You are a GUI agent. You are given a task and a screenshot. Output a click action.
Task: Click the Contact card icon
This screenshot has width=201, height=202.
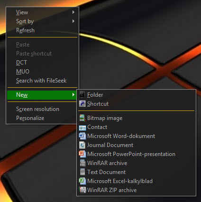pos(82,128)
